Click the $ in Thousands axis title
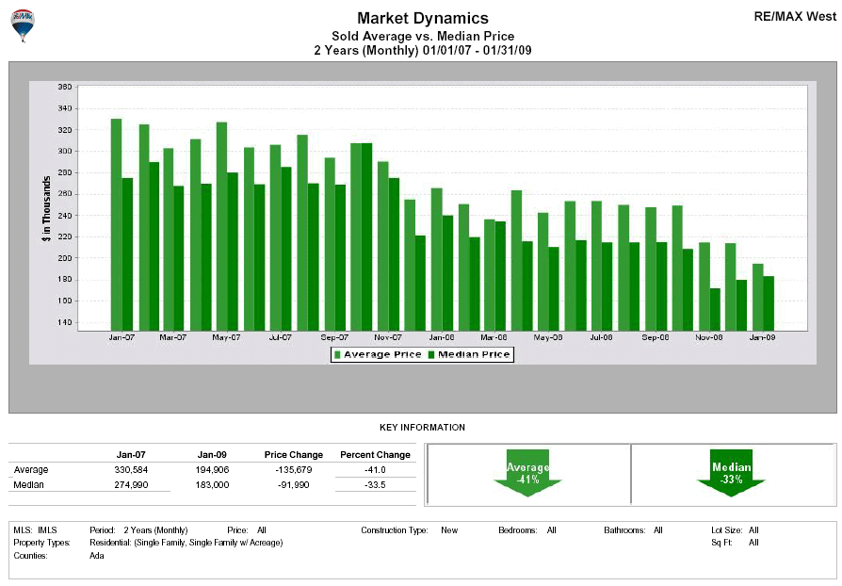842x586 pixels. [47, 208]
